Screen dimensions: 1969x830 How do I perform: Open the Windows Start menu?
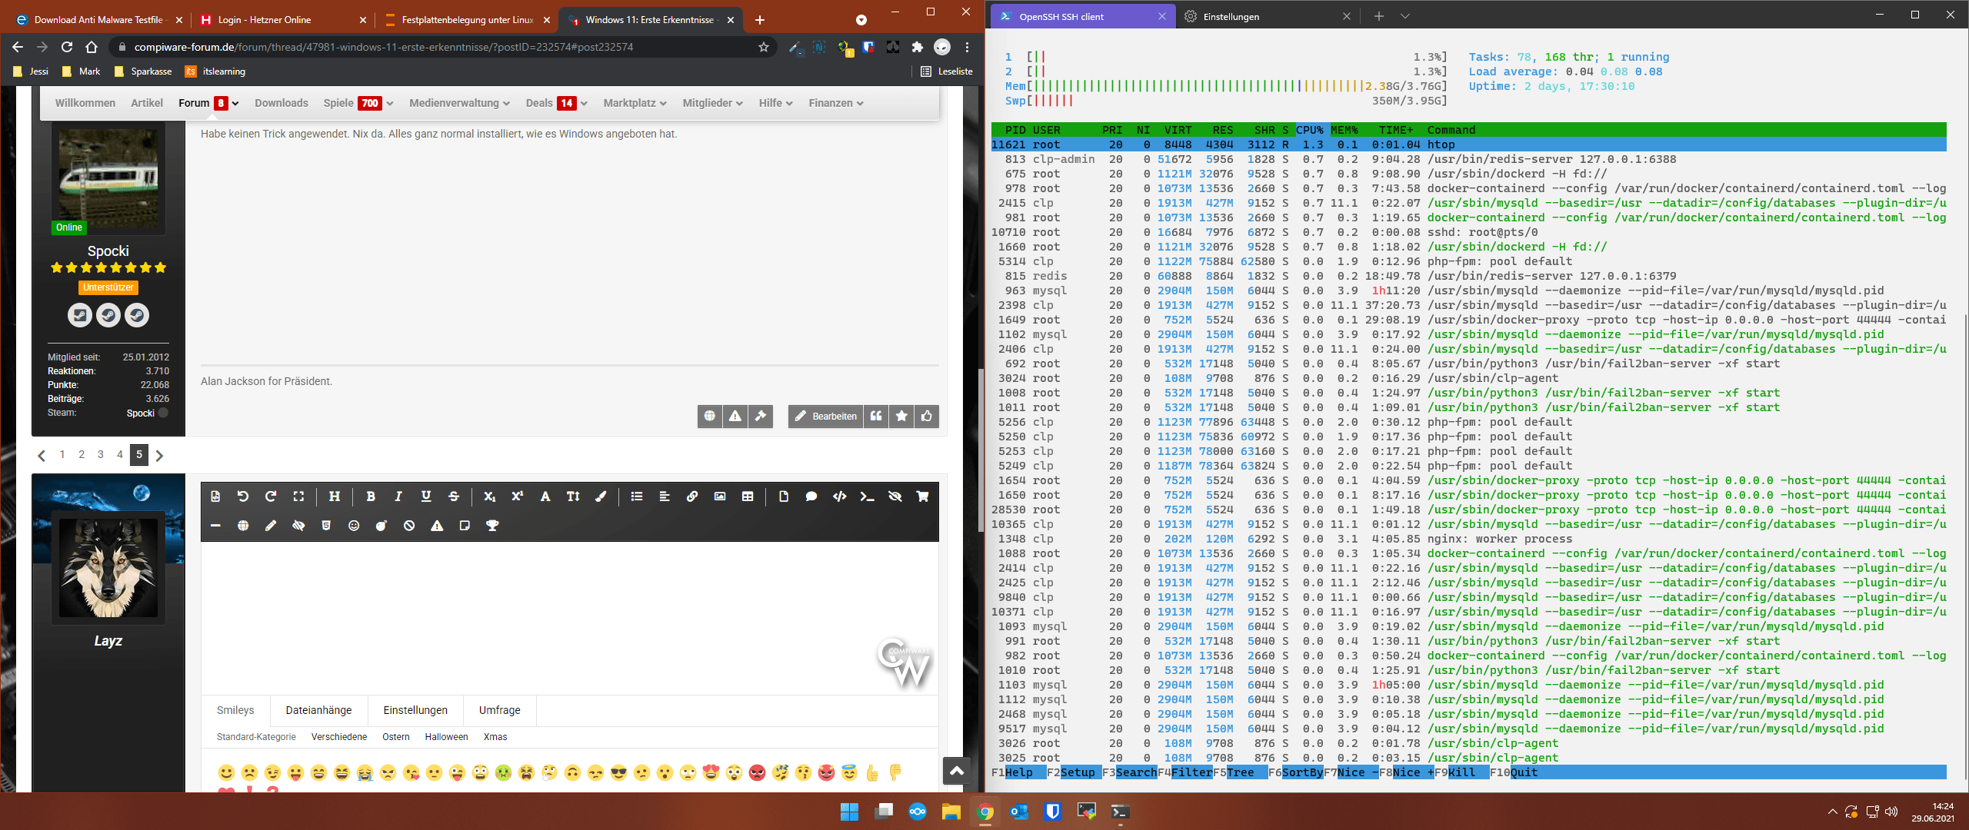(849, 812)
